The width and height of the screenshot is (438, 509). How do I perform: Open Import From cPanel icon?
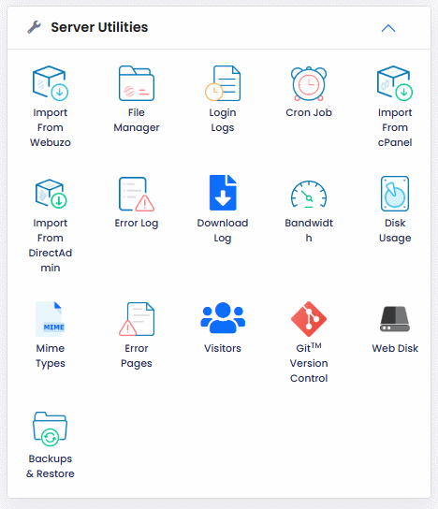(395, 83)
